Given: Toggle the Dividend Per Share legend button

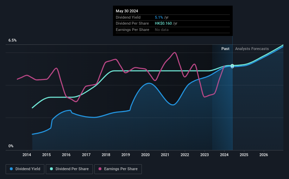Looking at the screenshot, I should coord(69,169).
